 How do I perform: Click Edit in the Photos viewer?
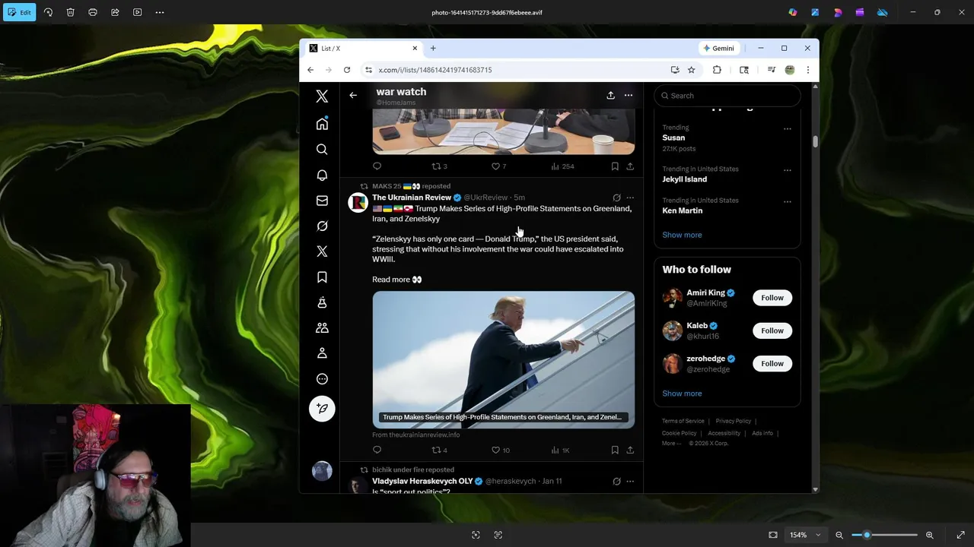point(19,12)
